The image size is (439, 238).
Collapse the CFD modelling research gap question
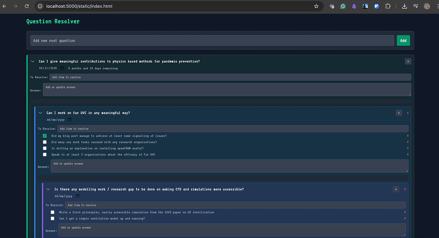48,189
